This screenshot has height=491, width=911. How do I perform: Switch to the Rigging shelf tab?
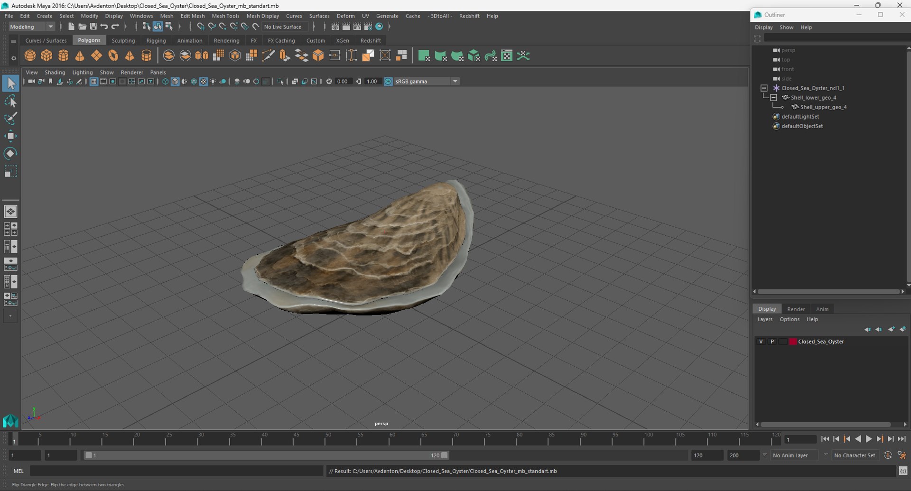point(156,40)
